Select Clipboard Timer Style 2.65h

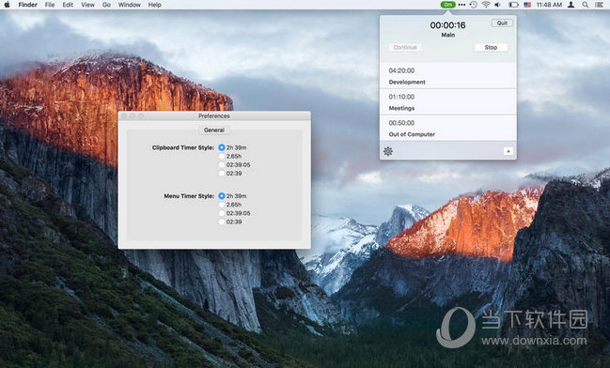coord(222,156)
